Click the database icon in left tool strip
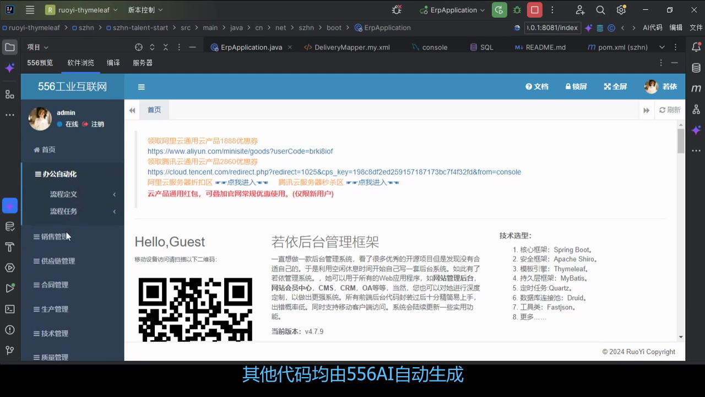The width and height of the screenshot is (705, 397). pos(10,227)
